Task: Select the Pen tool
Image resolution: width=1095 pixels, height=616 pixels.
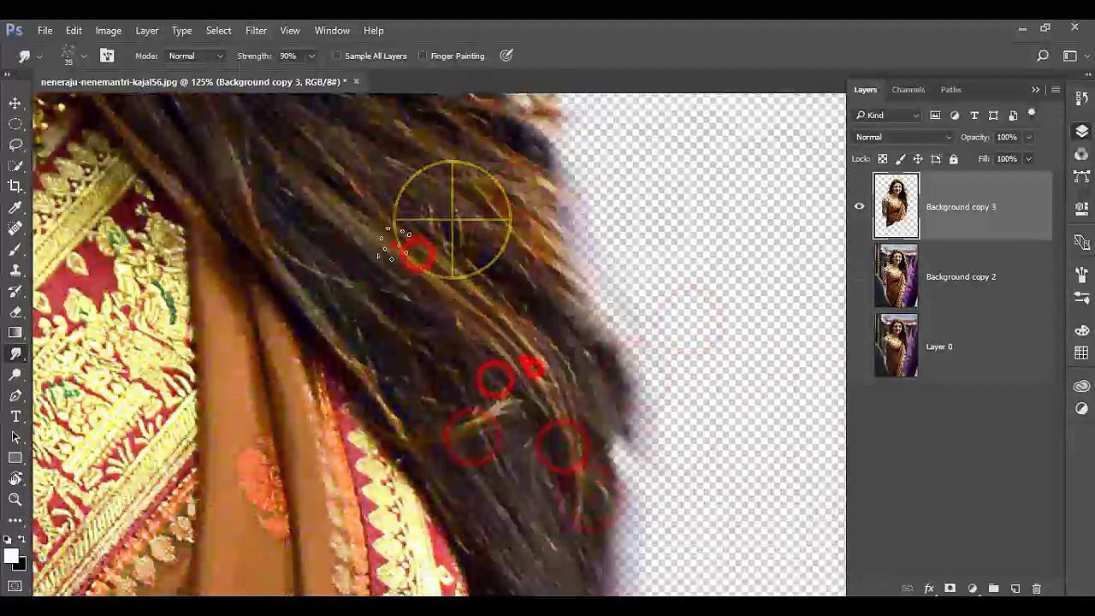Action: click(x=15, y=396)
